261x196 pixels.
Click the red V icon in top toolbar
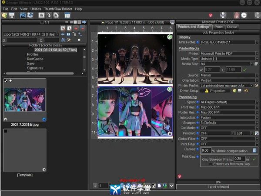pyautogui.click(x=211, y=16)
